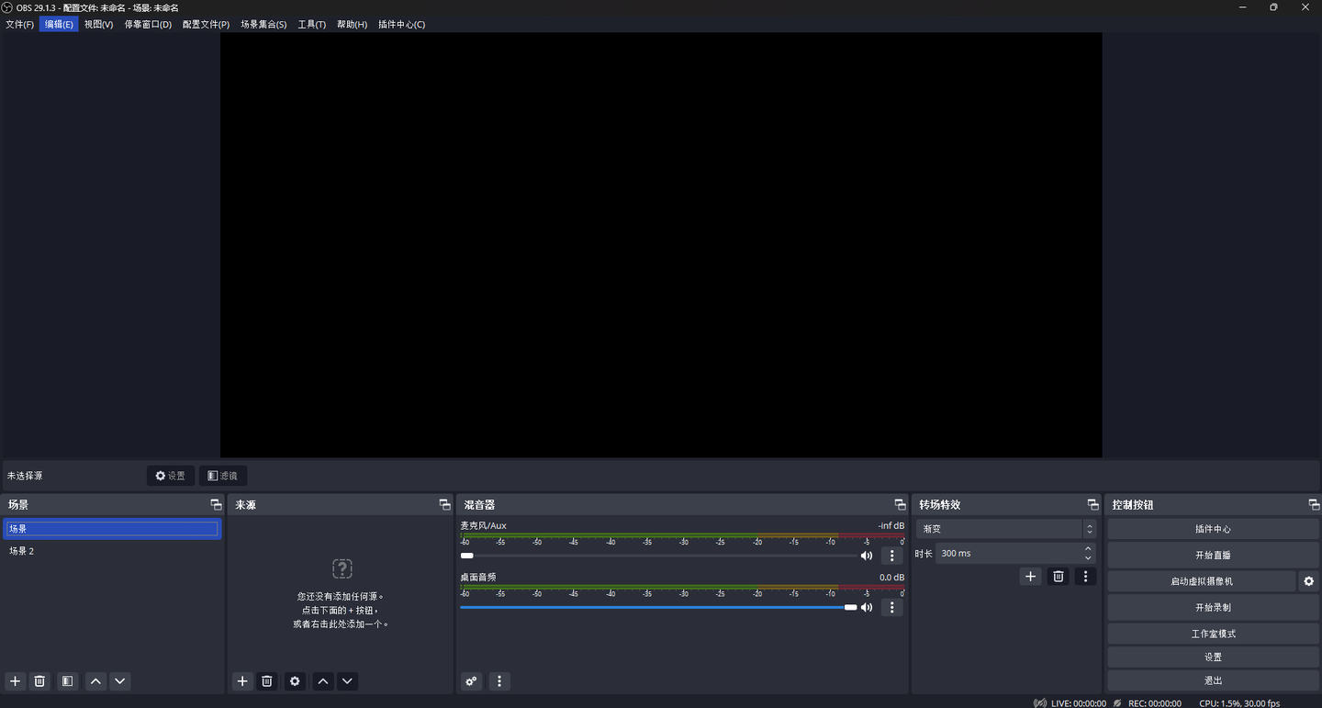This screenshot has width=1322, height=708.
Task: Remove the selected scene with trash icon
Action: [39, 680]
